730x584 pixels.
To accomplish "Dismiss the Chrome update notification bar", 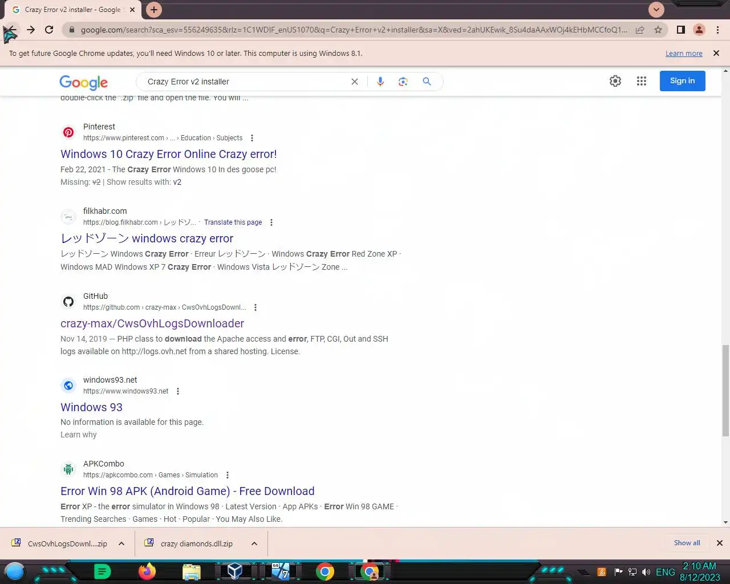I will [x=716, y=53].
